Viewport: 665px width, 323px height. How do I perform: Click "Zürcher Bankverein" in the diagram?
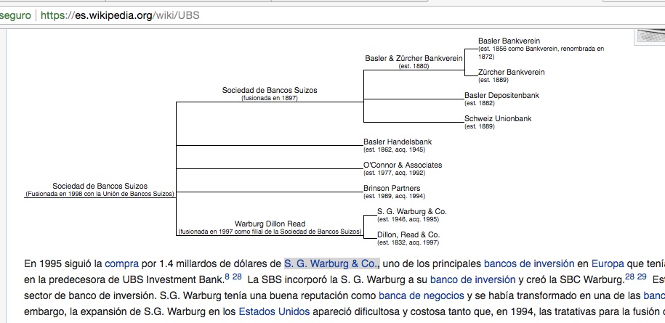click(x=511, y=73)
